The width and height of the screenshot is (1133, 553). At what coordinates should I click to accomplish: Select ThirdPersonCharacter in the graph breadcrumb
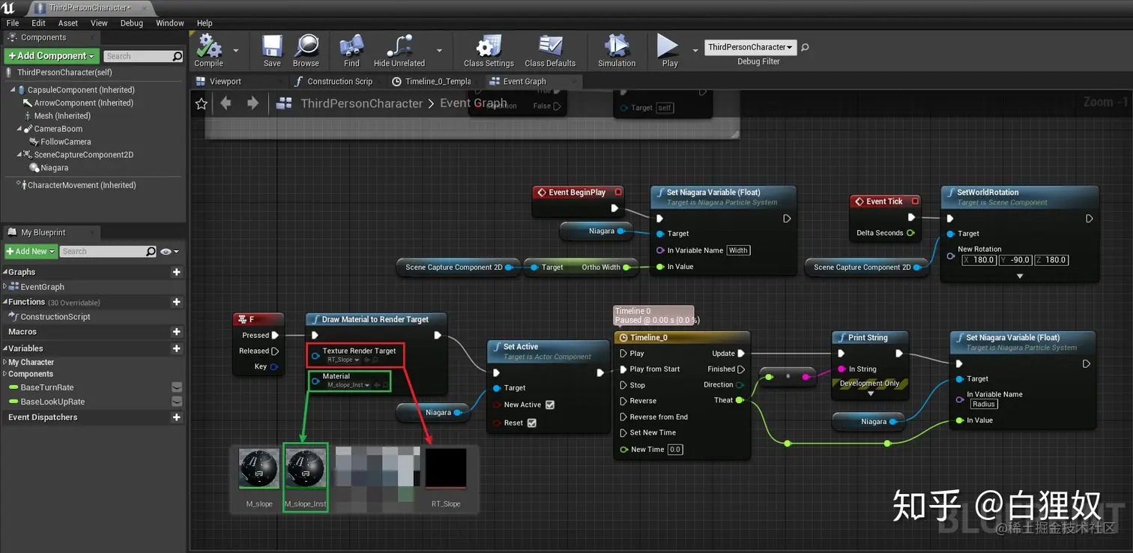click(x=362, y=104)
